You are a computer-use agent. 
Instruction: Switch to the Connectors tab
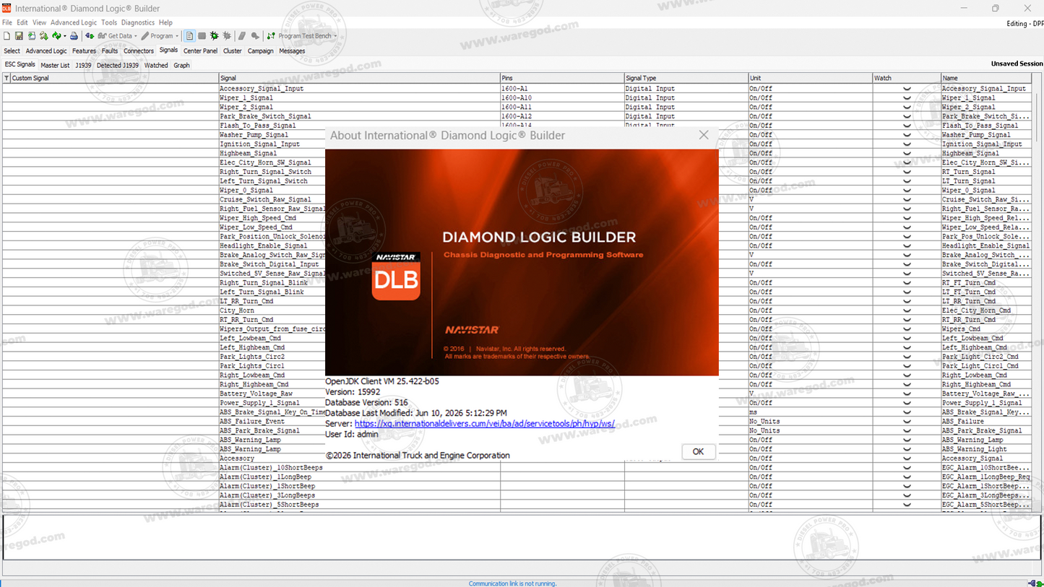tap(139, 51)
